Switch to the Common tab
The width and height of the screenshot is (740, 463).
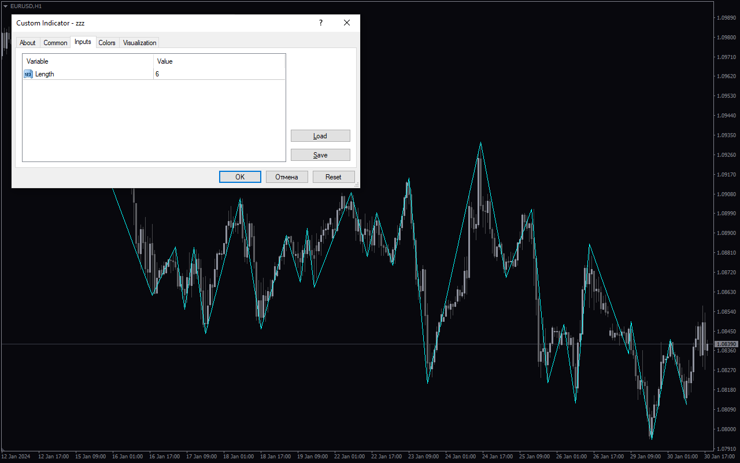point(55,43)
